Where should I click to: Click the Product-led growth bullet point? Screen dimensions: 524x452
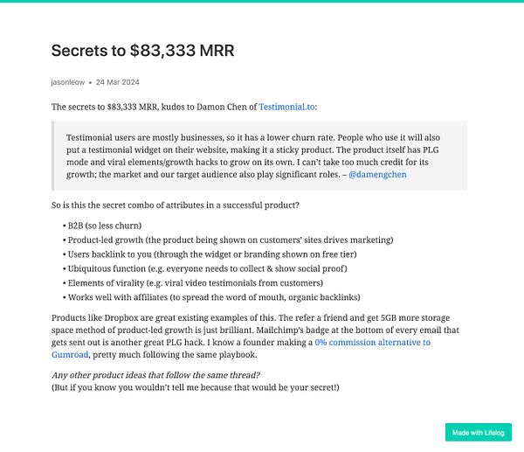click(229, 240)
